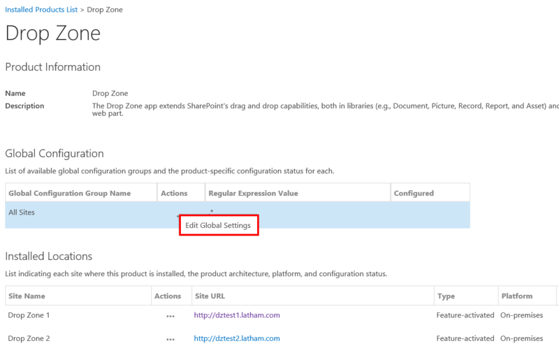
Task: Go to Installed Products List breadcrumb
Action: 41,10
